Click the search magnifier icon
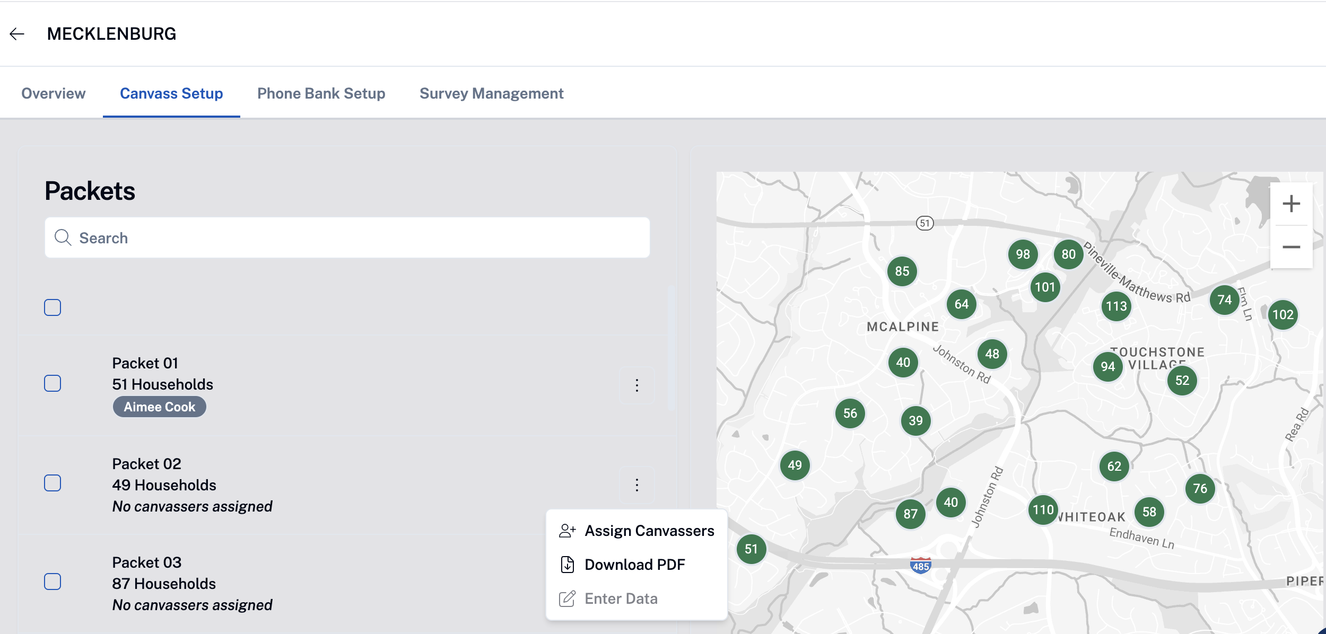This screenshot has height=634, width=1326. tap(63, 237)
